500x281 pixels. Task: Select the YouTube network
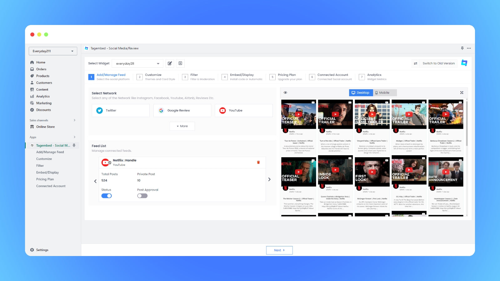(x=244, y=111)
